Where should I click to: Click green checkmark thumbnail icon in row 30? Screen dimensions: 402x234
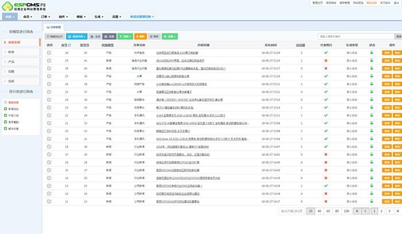(x=326, y=52)
